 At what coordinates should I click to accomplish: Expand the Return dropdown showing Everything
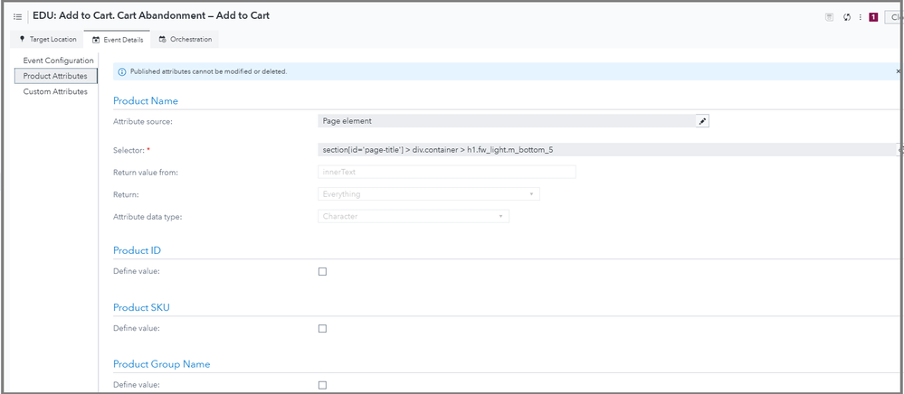coord(429,193)
